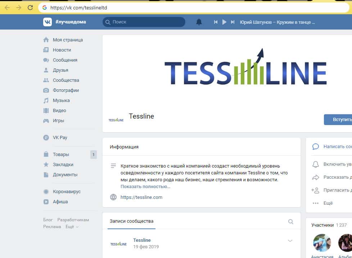
Task: Open the Ещё actions menu with dots
Action: (322, 203)
